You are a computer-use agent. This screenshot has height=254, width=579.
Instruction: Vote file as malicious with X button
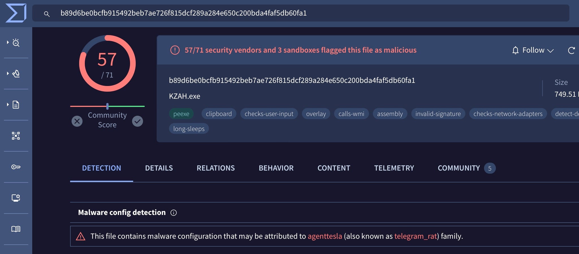tap(77, 121)
